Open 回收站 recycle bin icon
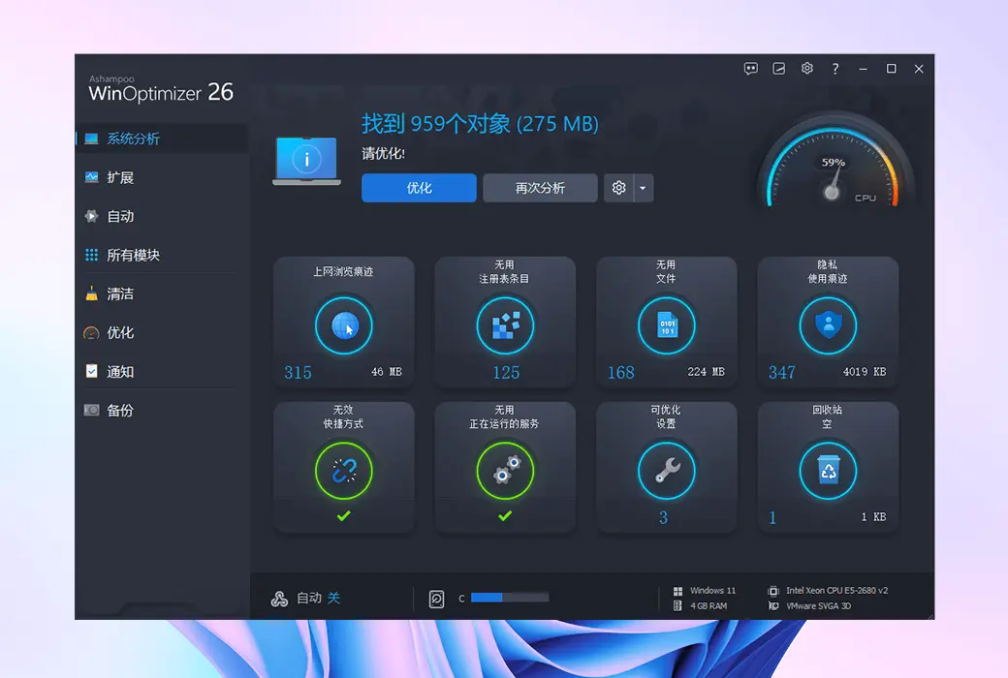The height and width of the screenshot is (678, 1008). point(828,471)
